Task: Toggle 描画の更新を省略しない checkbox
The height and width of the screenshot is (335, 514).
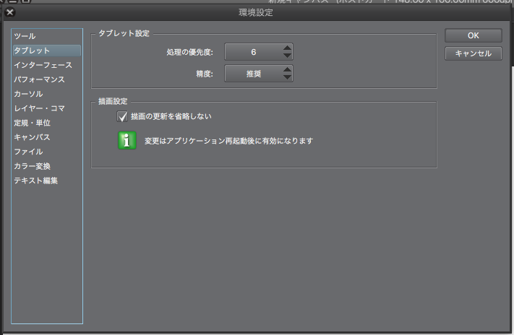Action: pyautogui.click(x=122, y=116)
